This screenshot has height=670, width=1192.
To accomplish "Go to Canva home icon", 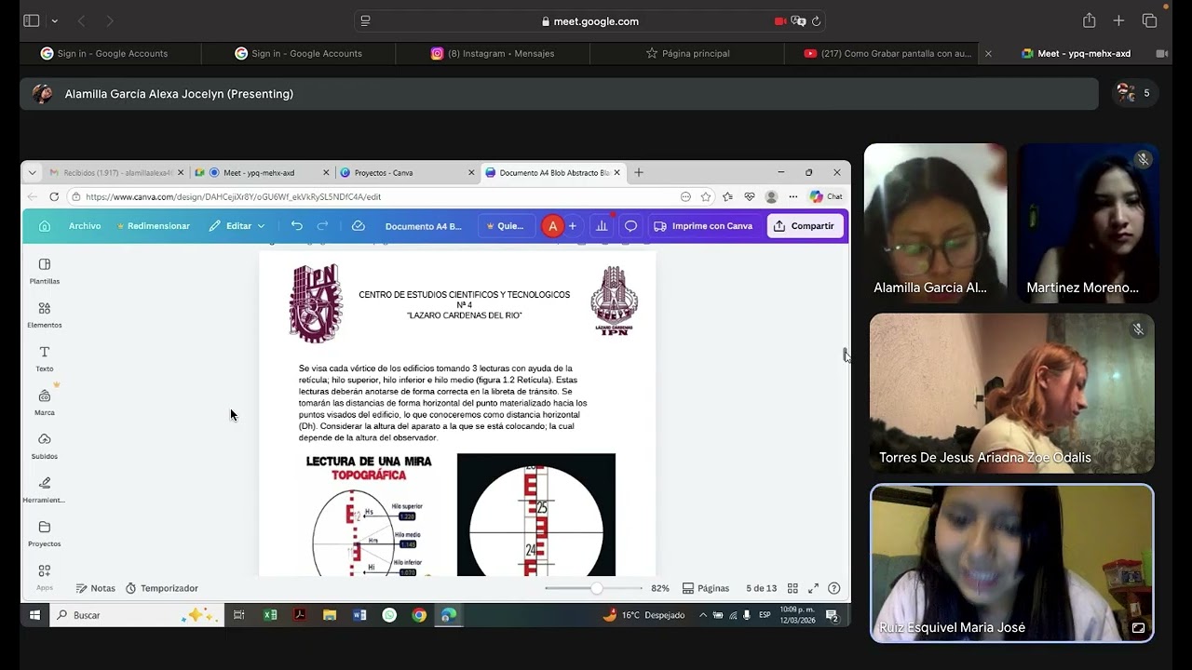I will point(44,226).
